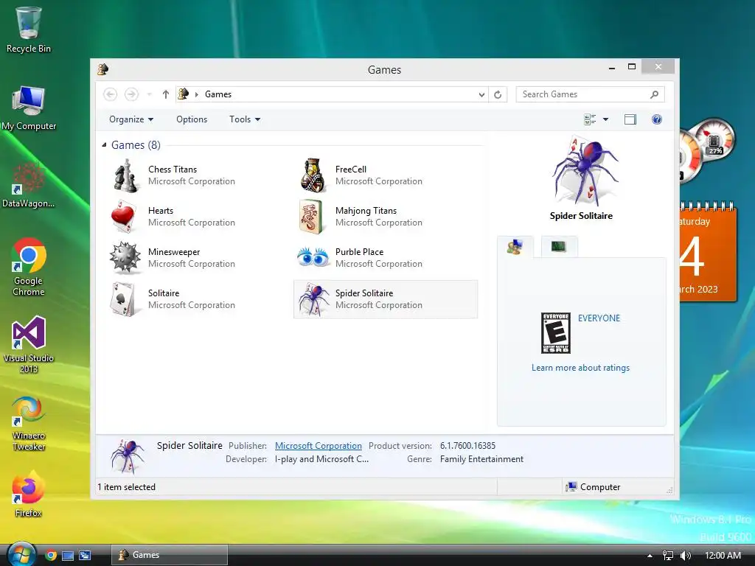755x566 pixels.
Task: Click the calendar desktop gadget
Action: pyautogui.click(x=709, y=253)
